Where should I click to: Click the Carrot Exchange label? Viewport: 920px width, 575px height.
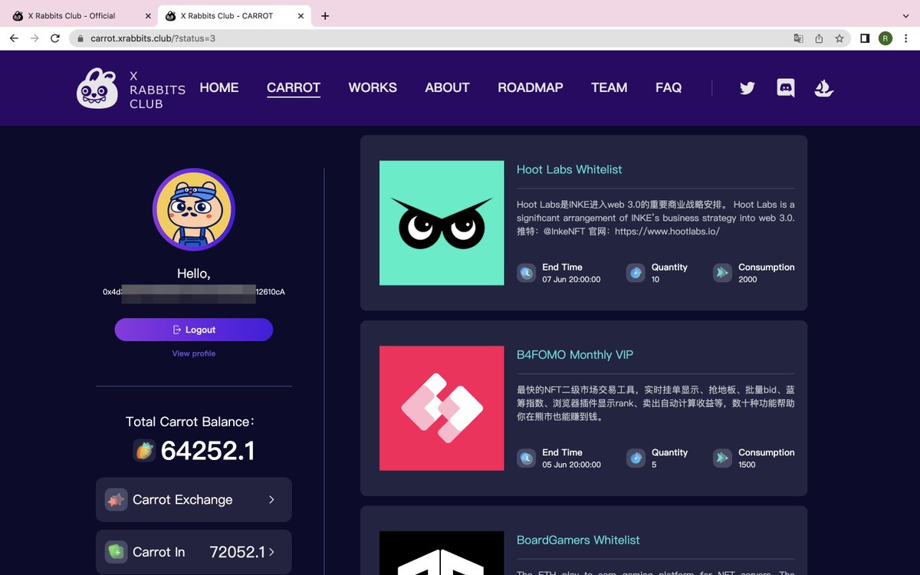click(x=182, y=500)
